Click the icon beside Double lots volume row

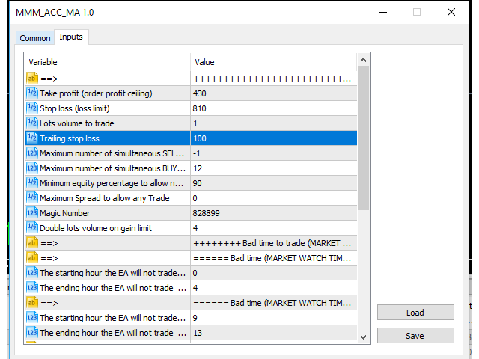point(32,228)
